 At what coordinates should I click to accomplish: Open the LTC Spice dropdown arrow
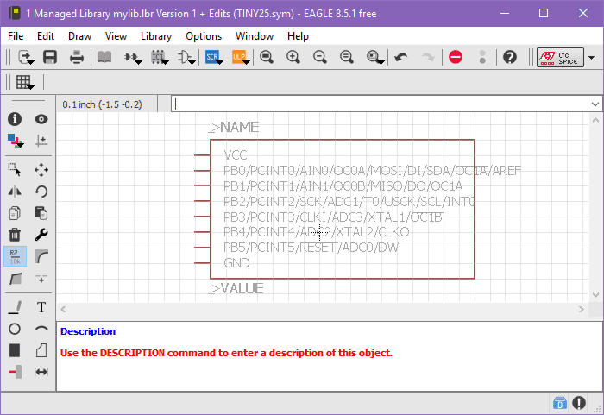pos(591,57)
